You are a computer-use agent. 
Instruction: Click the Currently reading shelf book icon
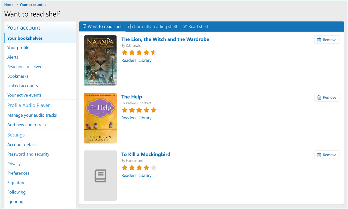[131, 26]
